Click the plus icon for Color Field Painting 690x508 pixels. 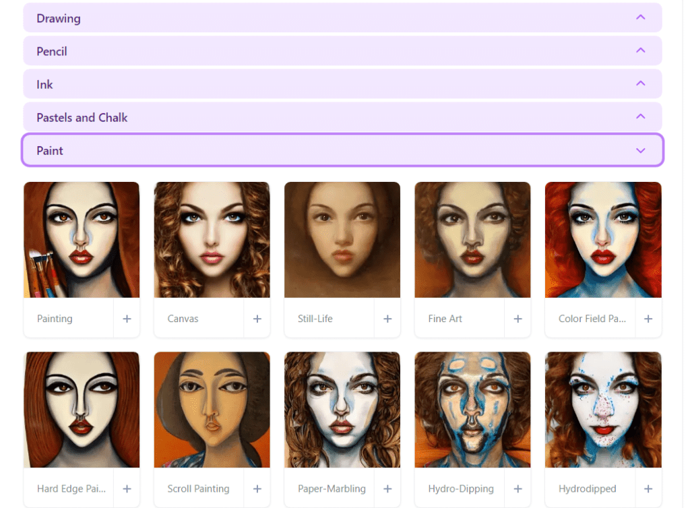pos(648,319)
